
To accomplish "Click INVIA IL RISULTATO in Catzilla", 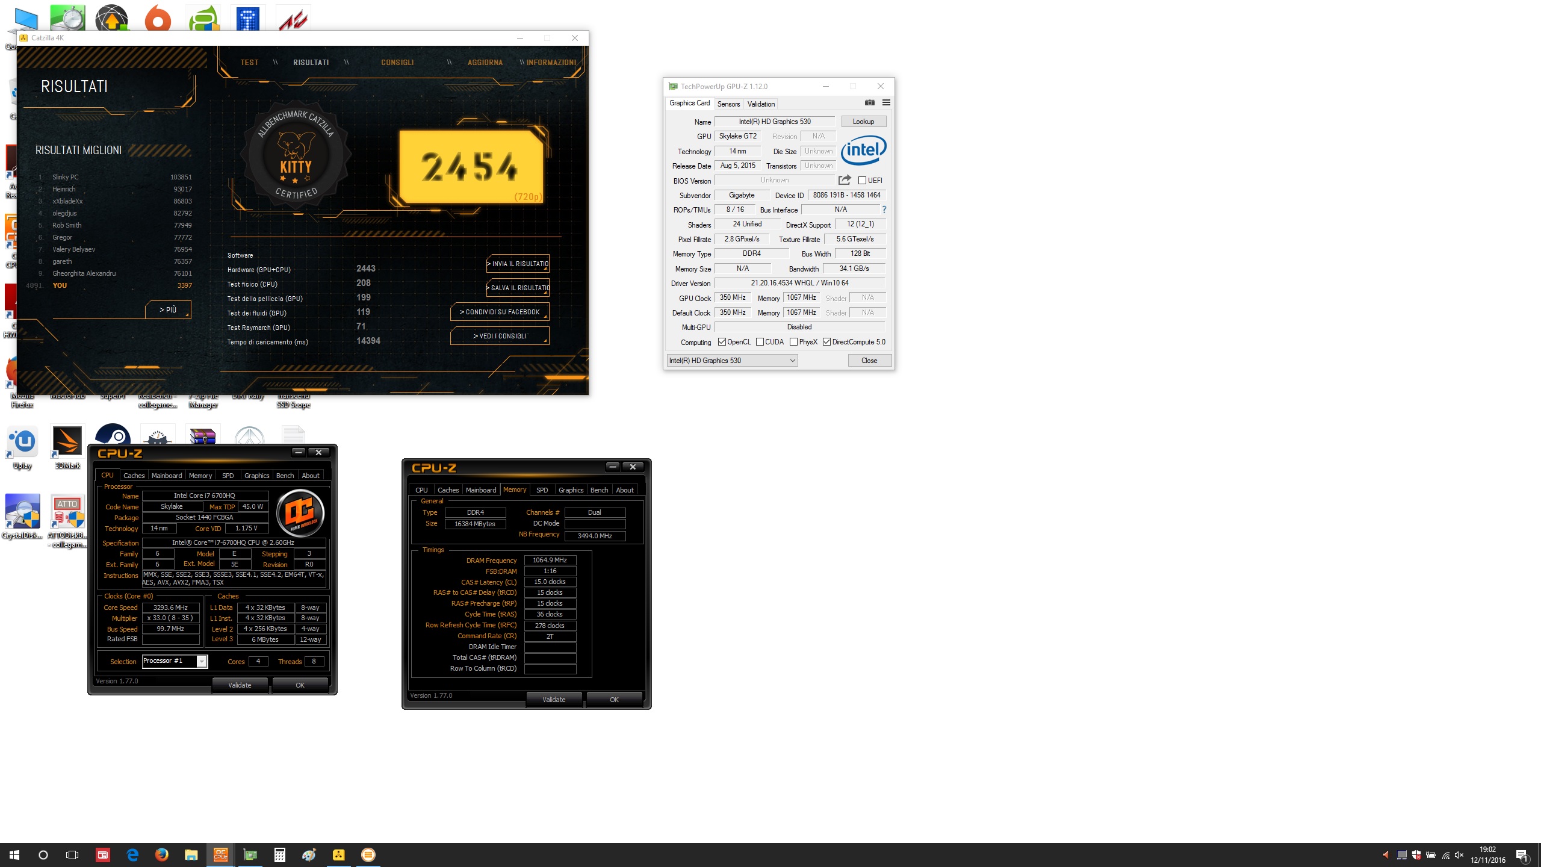I will pos(518,264).
